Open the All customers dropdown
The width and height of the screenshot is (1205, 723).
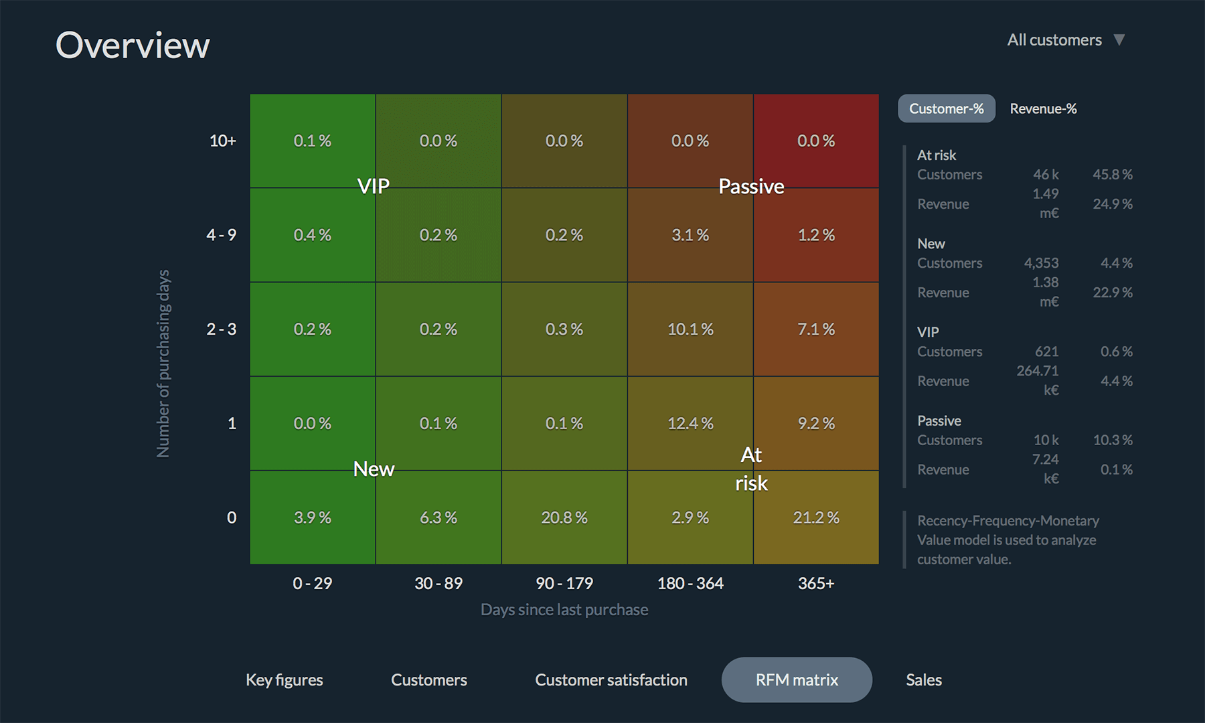pos(1065,39)
